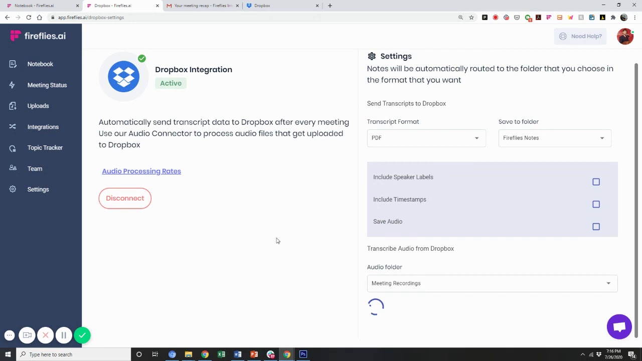Open Excel from the taskbar
The image size is (642, 361).
pyautogui.click(x=221, y=354)
